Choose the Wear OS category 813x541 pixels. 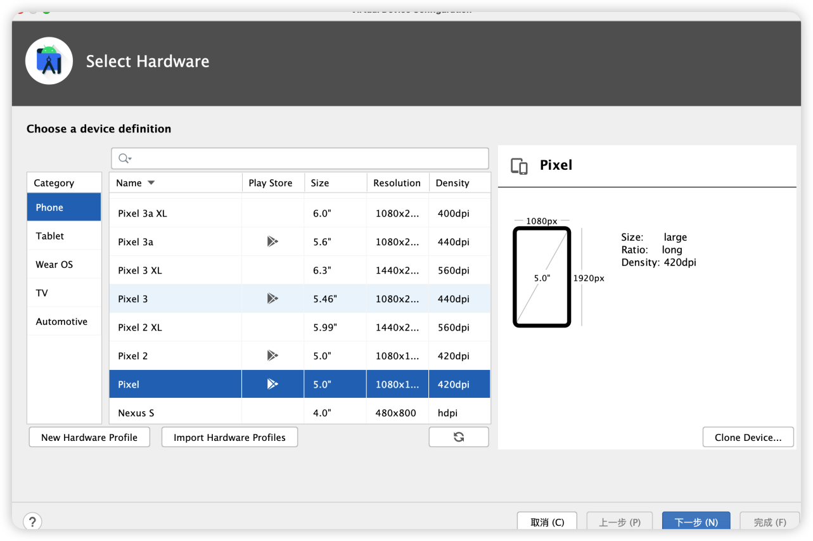click(x=64, y=264)
